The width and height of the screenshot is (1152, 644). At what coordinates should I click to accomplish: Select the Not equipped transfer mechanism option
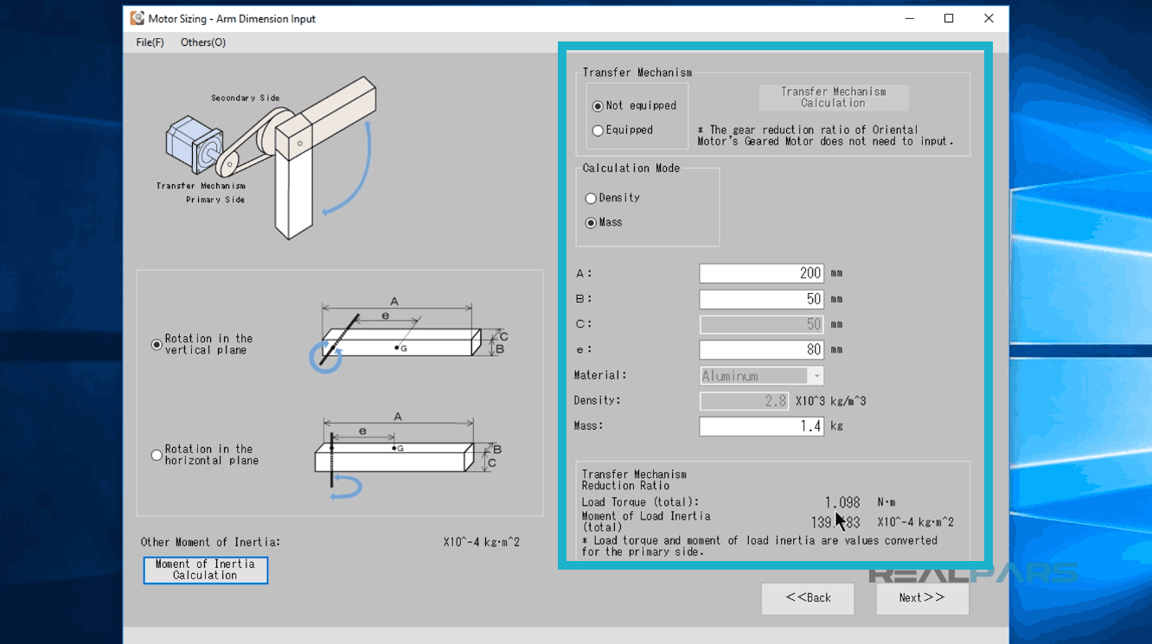pyautogui.click(x=598, y=105)
